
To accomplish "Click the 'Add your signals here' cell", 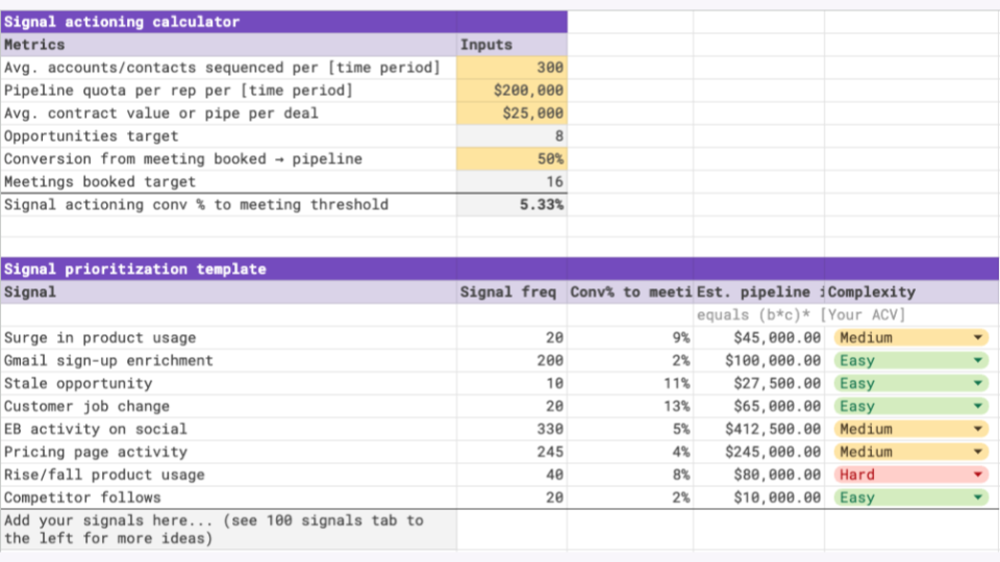I will click(228, 529).
